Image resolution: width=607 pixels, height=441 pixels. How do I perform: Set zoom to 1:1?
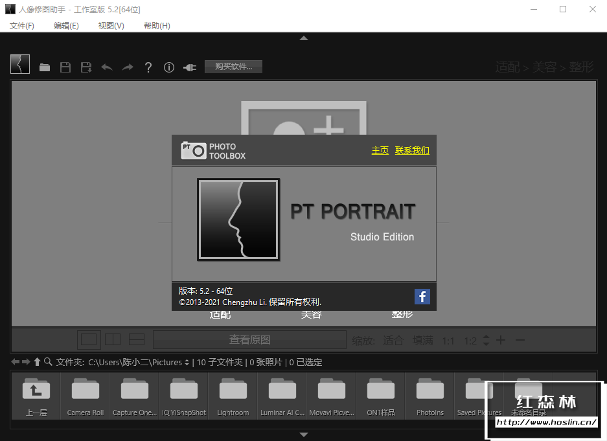[x=448, y=341]
